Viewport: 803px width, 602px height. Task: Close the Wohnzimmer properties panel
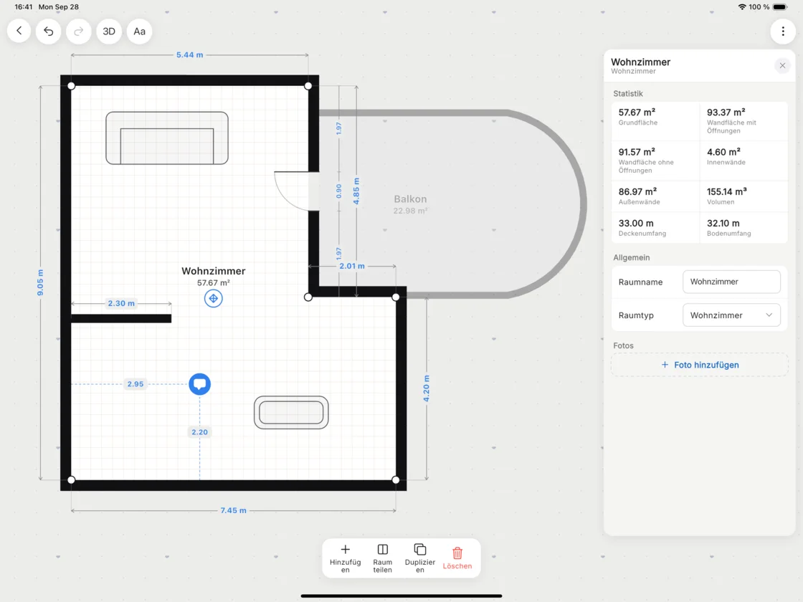click(782, 65)
